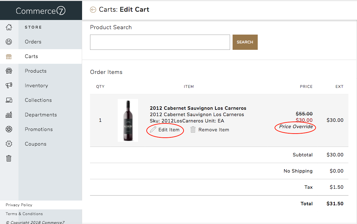The image size is (357, 224).
Task: Click the Total amount $31.50
Action: 335,204
